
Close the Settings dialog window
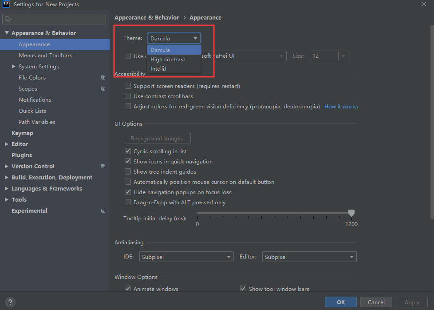pyautogui.click(x=424, y=4)
